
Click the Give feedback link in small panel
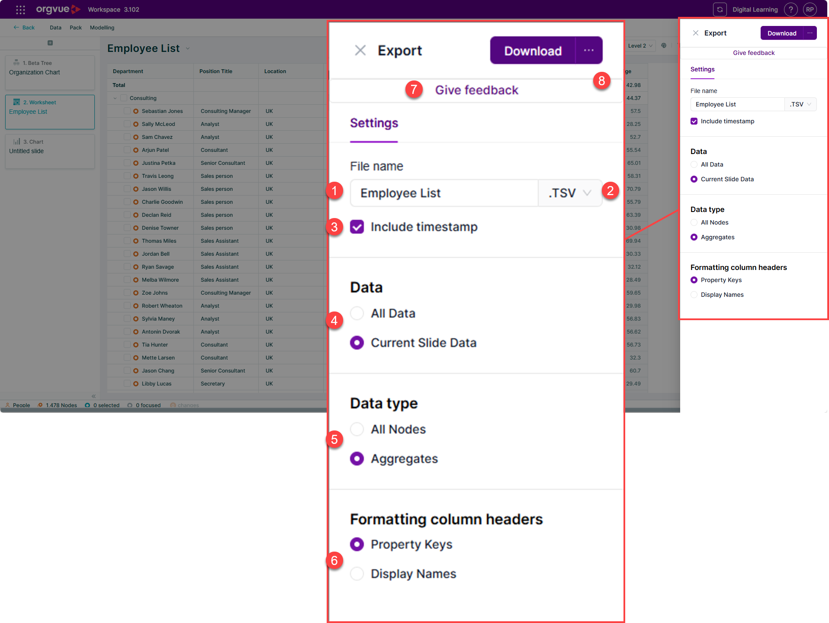coord(754,53)
